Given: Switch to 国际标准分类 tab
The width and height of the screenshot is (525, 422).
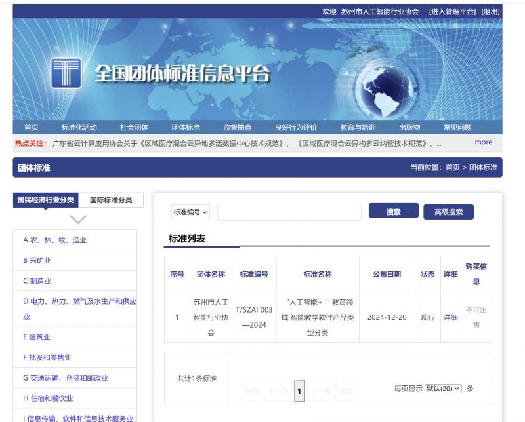Looking at the screenshot, I should tap(111, 200).
